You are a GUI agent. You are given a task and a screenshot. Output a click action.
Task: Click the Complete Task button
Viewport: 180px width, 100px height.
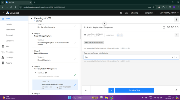(x=134, y=90)
